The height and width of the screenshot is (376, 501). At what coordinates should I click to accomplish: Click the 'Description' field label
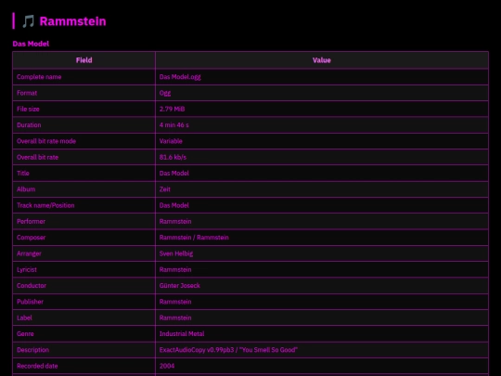click(x=32, y=350)
